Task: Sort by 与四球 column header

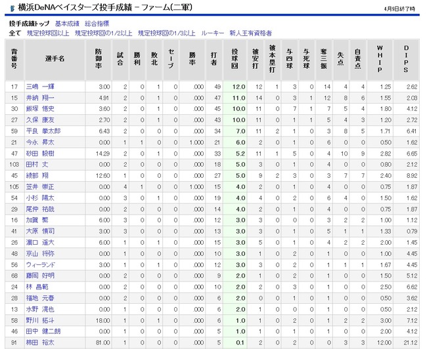Action: pos(290,59)
